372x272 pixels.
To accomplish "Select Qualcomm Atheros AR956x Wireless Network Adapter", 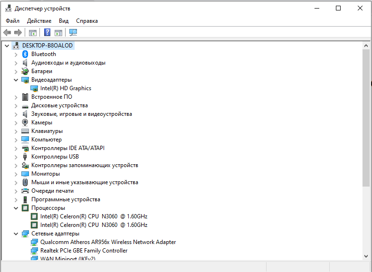I will point(108,242).
